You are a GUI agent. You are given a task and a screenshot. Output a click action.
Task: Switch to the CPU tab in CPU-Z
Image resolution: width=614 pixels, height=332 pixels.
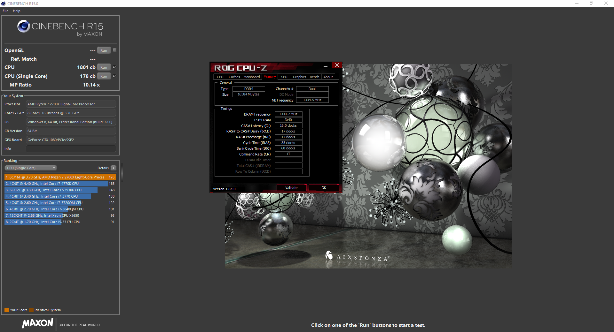(220, 77)
